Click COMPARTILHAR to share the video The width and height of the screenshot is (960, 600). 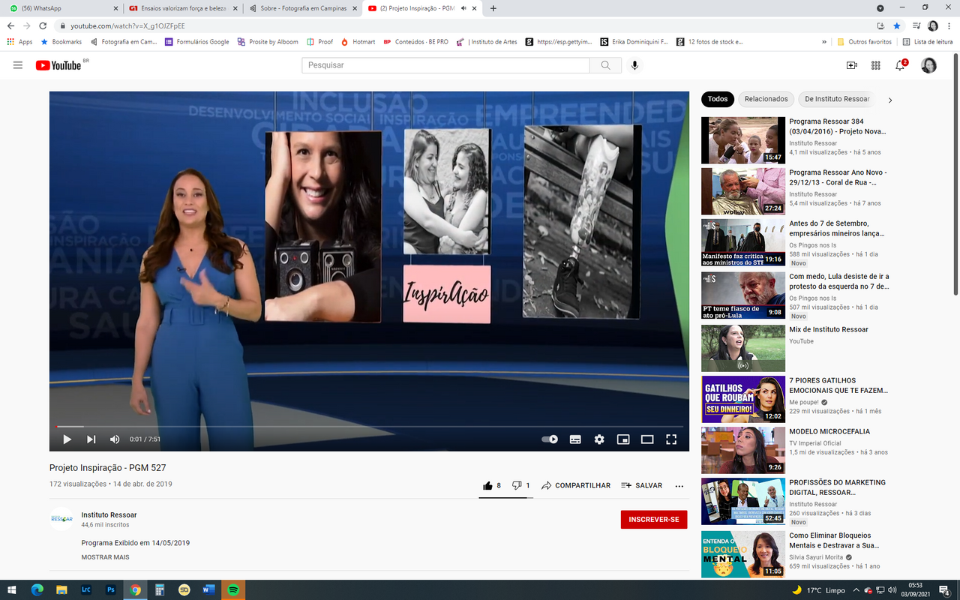[576, 486]
